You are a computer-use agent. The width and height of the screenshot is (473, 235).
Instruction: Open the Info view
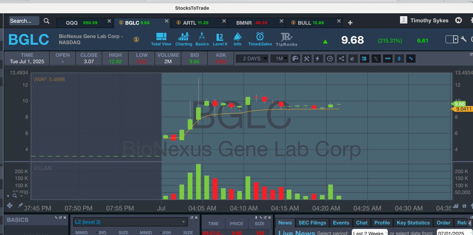[237, 39]
